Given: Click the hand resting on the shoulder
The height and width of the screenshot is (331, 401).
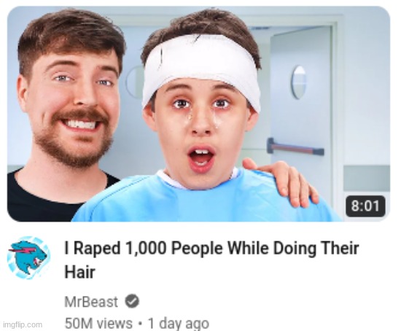Looking at the screenshot, I should click(281, 180).
